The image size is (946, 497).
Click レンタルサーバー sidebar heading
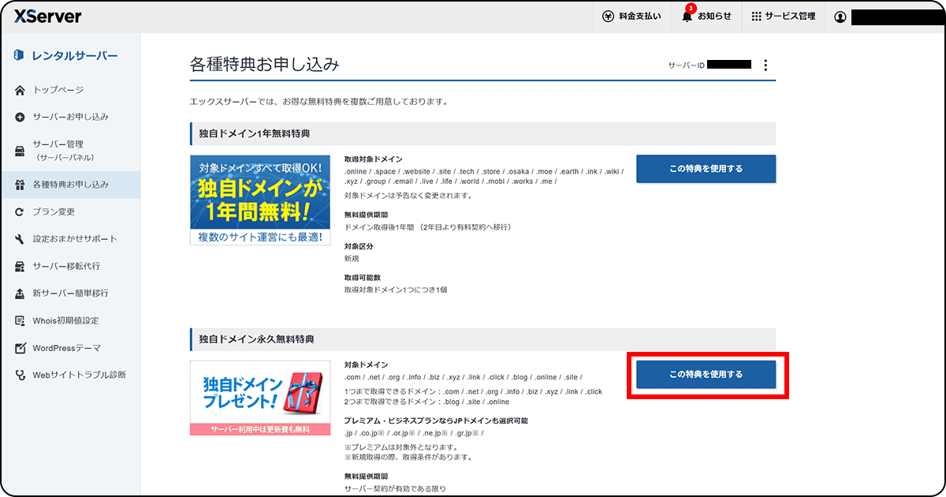point(75,55)
